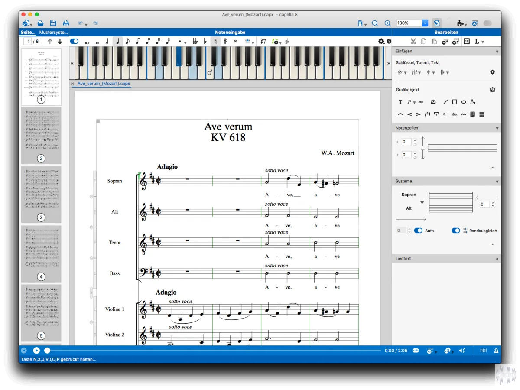Toggle the gray switch in top toolbar
The height and width of the screenshot is (390, 520).
(487, 23)
